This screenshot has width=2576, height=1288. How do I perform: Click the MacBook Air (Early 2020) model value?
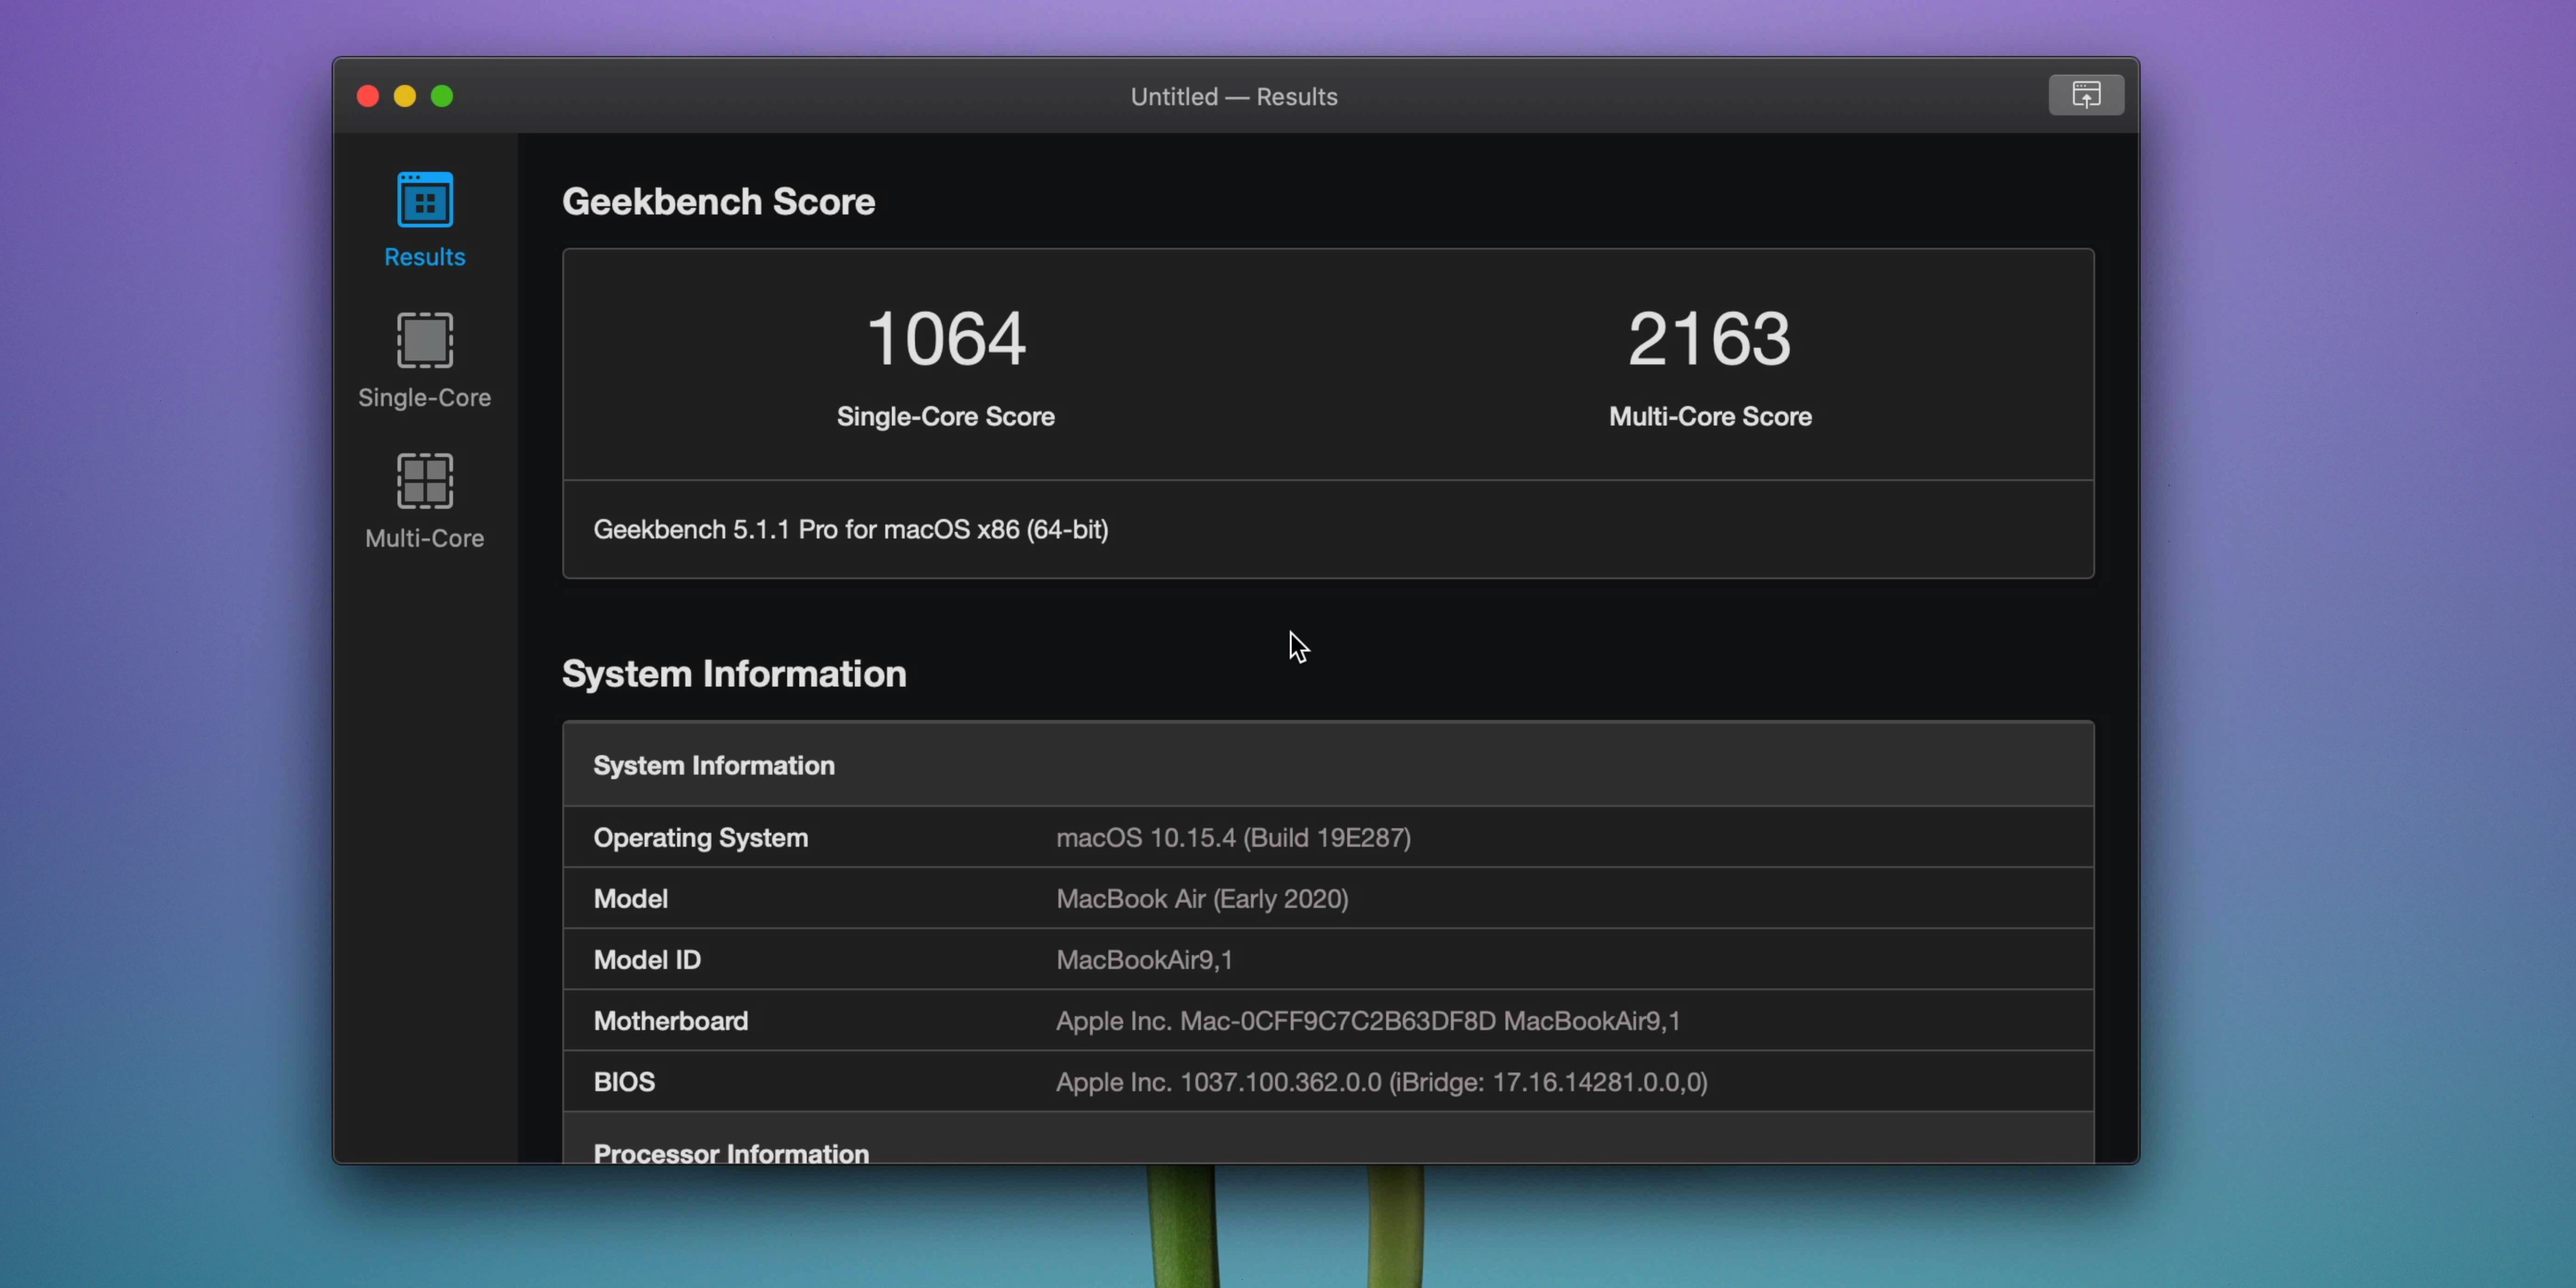point(1202,898)
